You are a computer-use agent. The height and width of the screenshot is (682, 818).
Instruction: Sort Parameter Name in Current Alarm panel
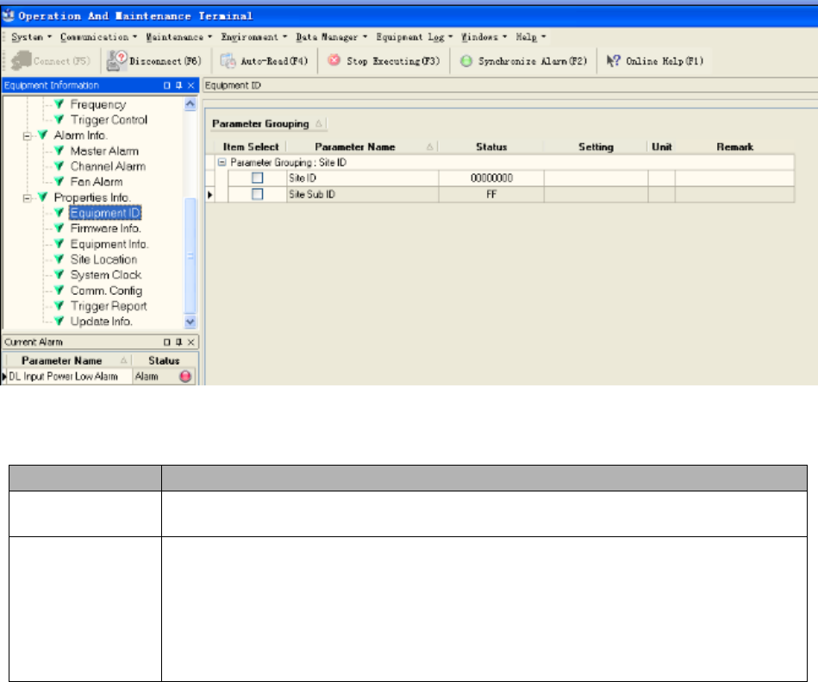tap(123, 360)
